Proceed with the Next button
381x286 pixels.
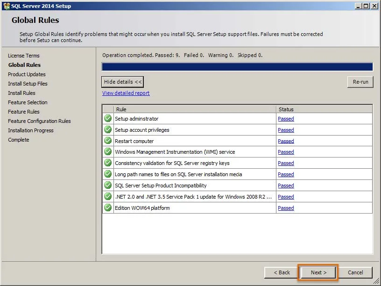[318, 272]
